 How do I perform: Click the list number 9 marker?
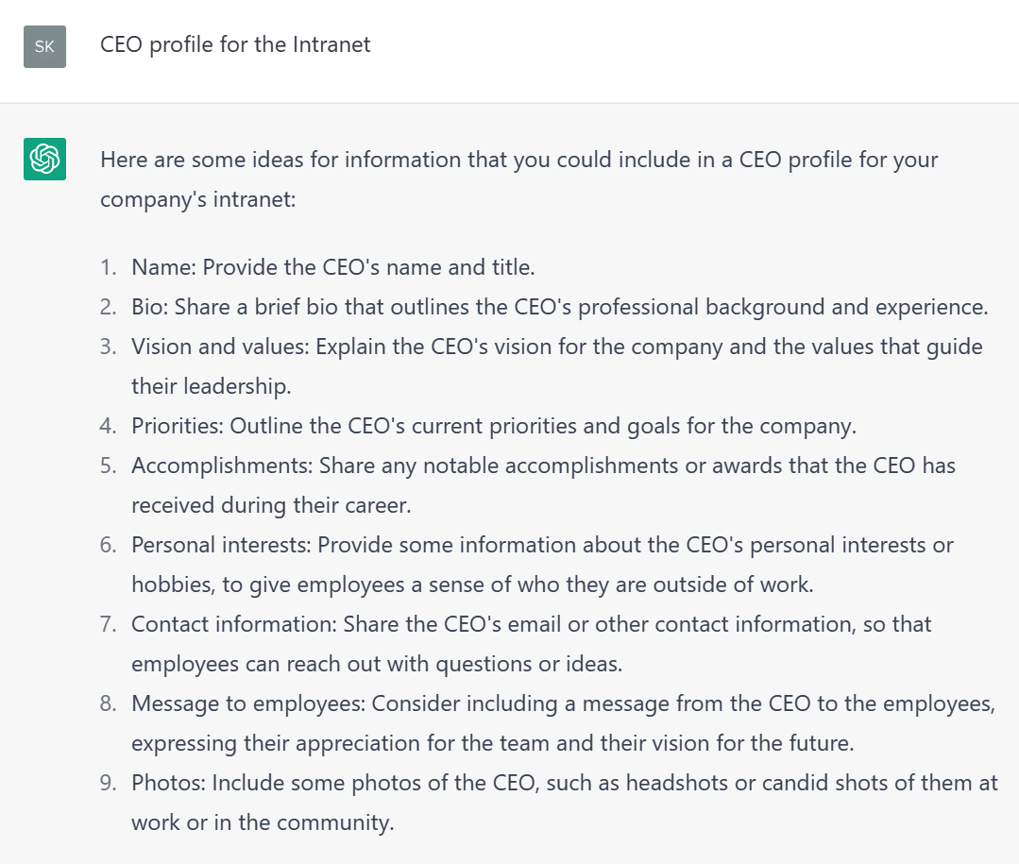pos(109,783)
